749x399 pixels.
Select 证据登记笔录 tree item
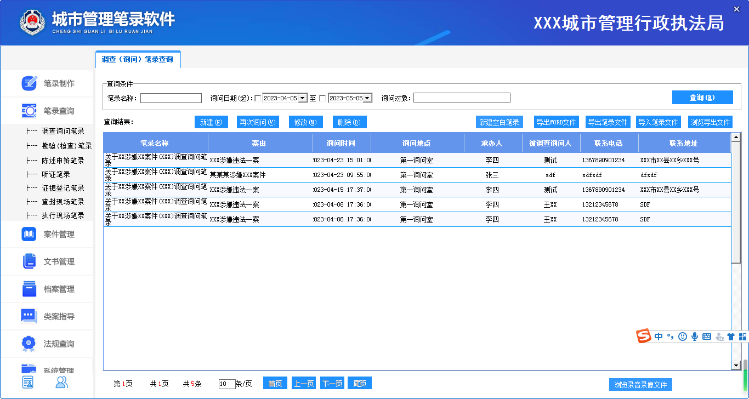63,188
